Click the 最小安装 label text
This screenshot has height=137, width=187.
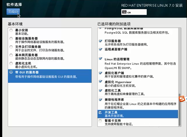pyautogui.click(x=21, y=30)
